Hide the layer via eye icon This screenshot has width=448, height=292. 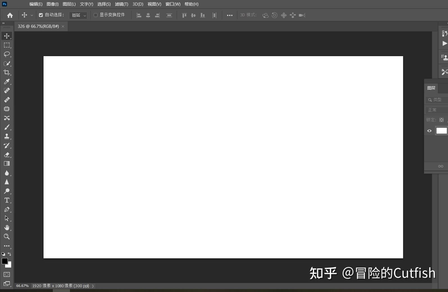coord(429,131)
